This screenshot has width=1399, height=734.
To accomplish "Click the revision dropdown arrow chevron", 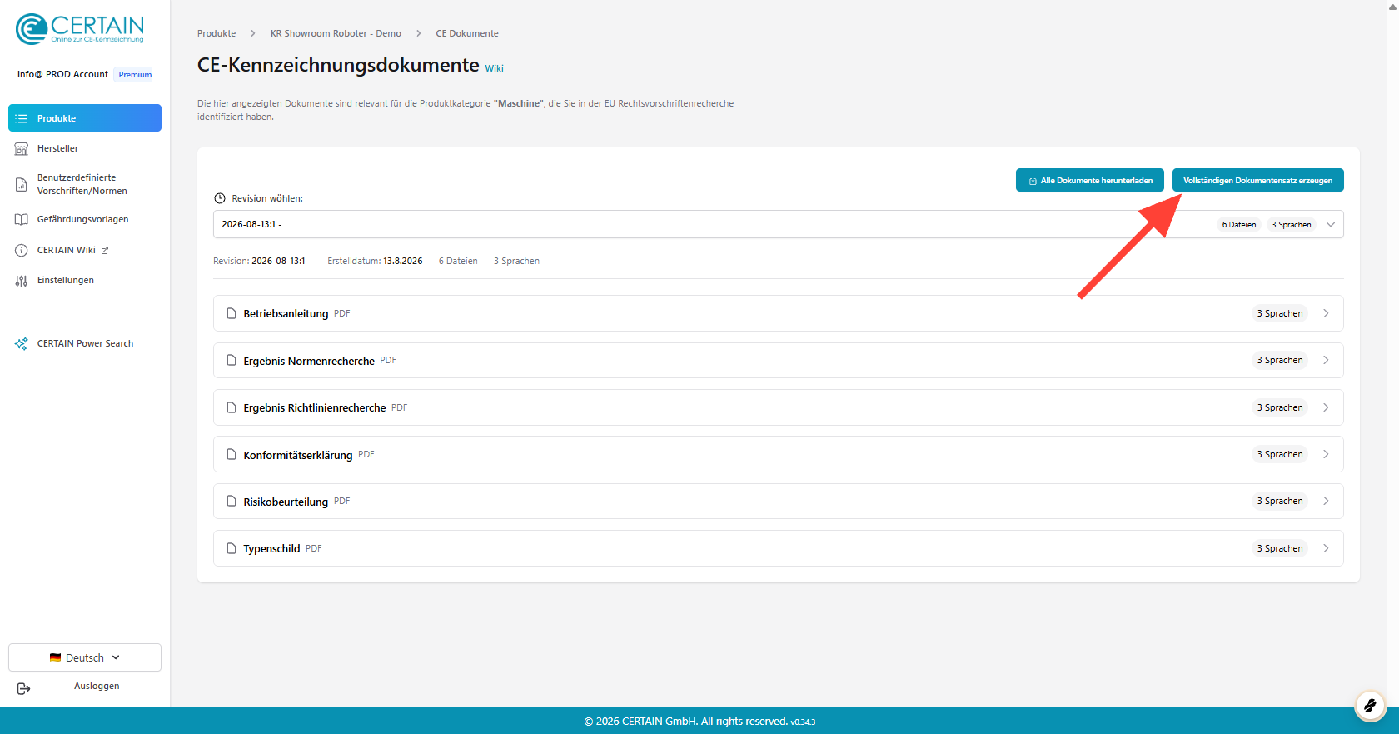I will coord(1331,224).
